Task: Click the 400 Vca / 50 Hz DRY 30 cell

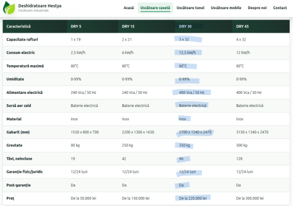Action: point(192,93)
